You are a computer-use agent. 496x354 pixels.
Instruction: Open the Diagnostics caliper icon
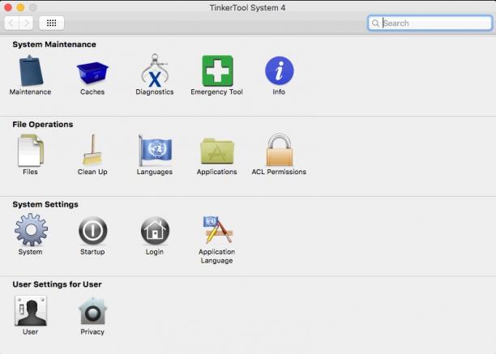tap(155, 70)
